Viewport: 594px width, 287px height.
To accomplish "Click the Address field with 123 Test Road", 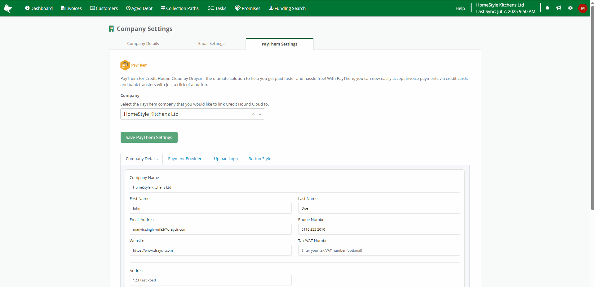I will (211, 280).
